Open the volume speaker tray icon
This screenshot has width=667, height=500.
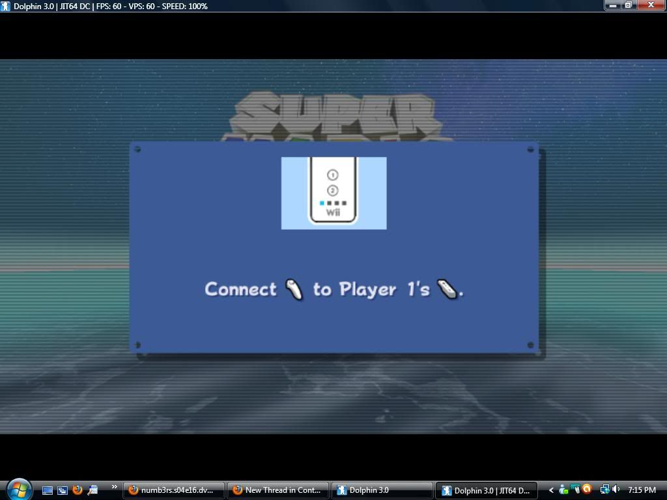[616, 490]
